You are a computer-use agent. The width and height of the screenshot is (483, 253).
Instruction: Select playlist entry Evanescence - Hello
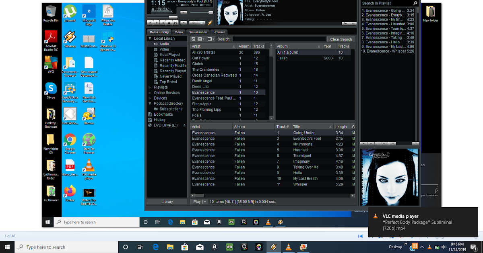point(388,42)
